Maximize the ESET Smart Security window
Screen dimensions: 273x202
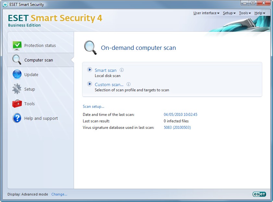253,3
